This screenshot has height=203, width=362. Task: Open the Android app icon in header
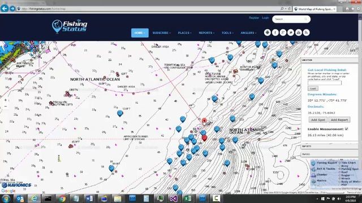pos(268,33)
